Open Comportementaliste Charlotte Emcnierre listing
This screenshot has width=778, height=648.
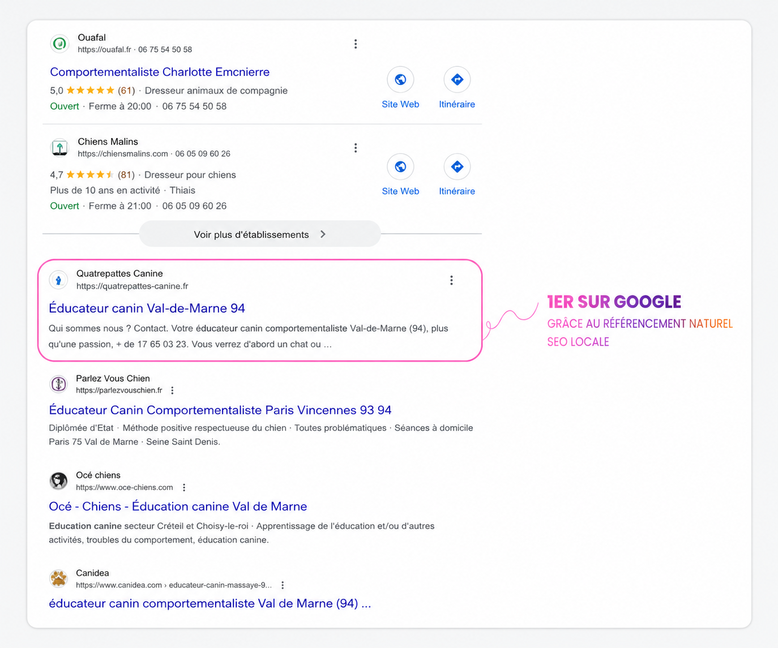coord(160,72)
